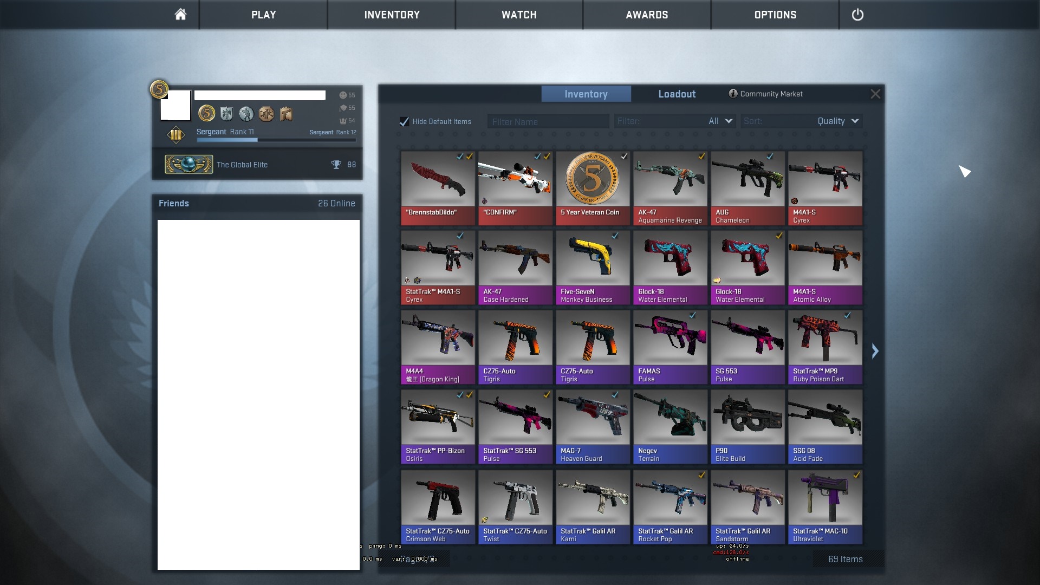Screen dimensions: 1040x585
Task: Toggle Hide Default Items checkbox
Action: coord(404,121)
